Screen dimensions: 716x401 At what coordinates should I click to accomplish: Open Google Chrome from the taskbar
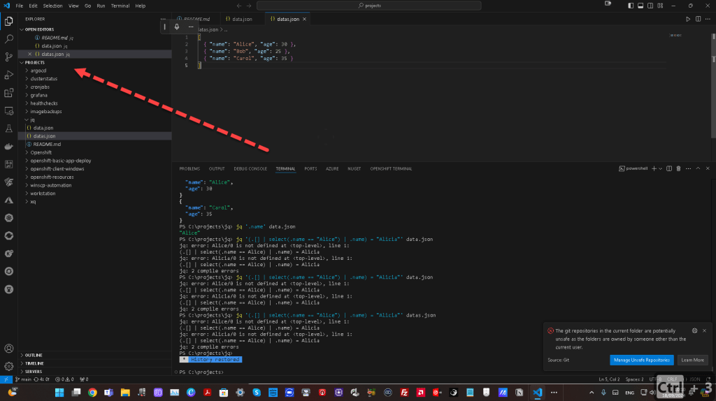pos(92,393)
